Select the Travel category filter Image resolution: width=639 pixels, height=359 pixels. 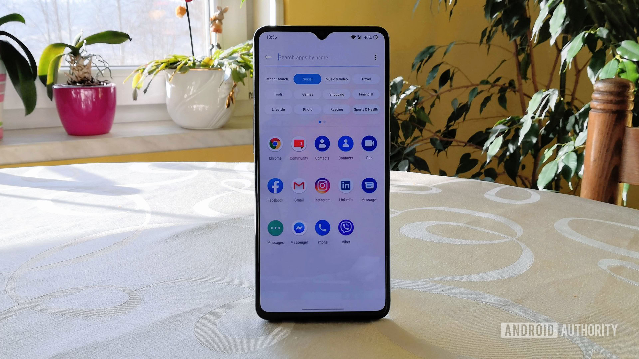pos(366,79)
